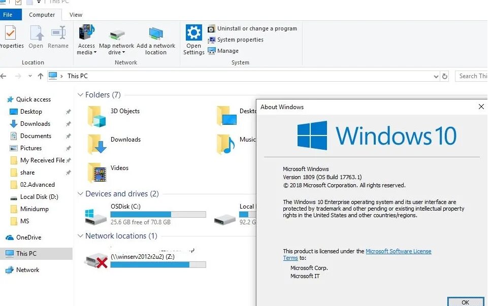Click the Open Settings gear icon

coord(193,32)
